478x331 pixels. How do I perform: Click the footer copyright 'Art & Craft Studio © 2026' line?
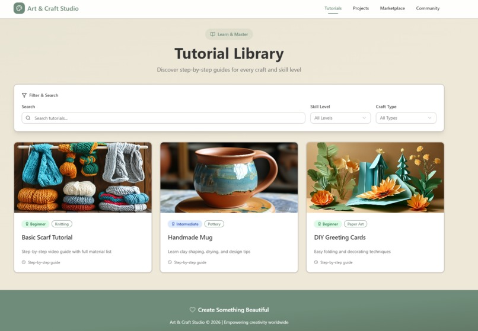(x=229, y=322)
